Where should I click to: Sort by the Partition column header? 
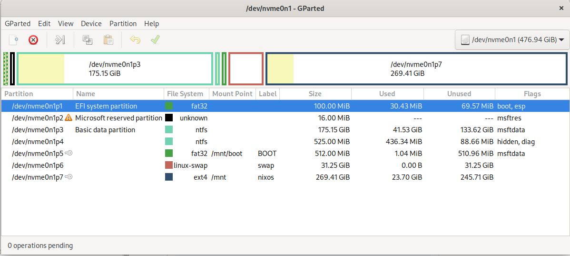pos(37,94)
